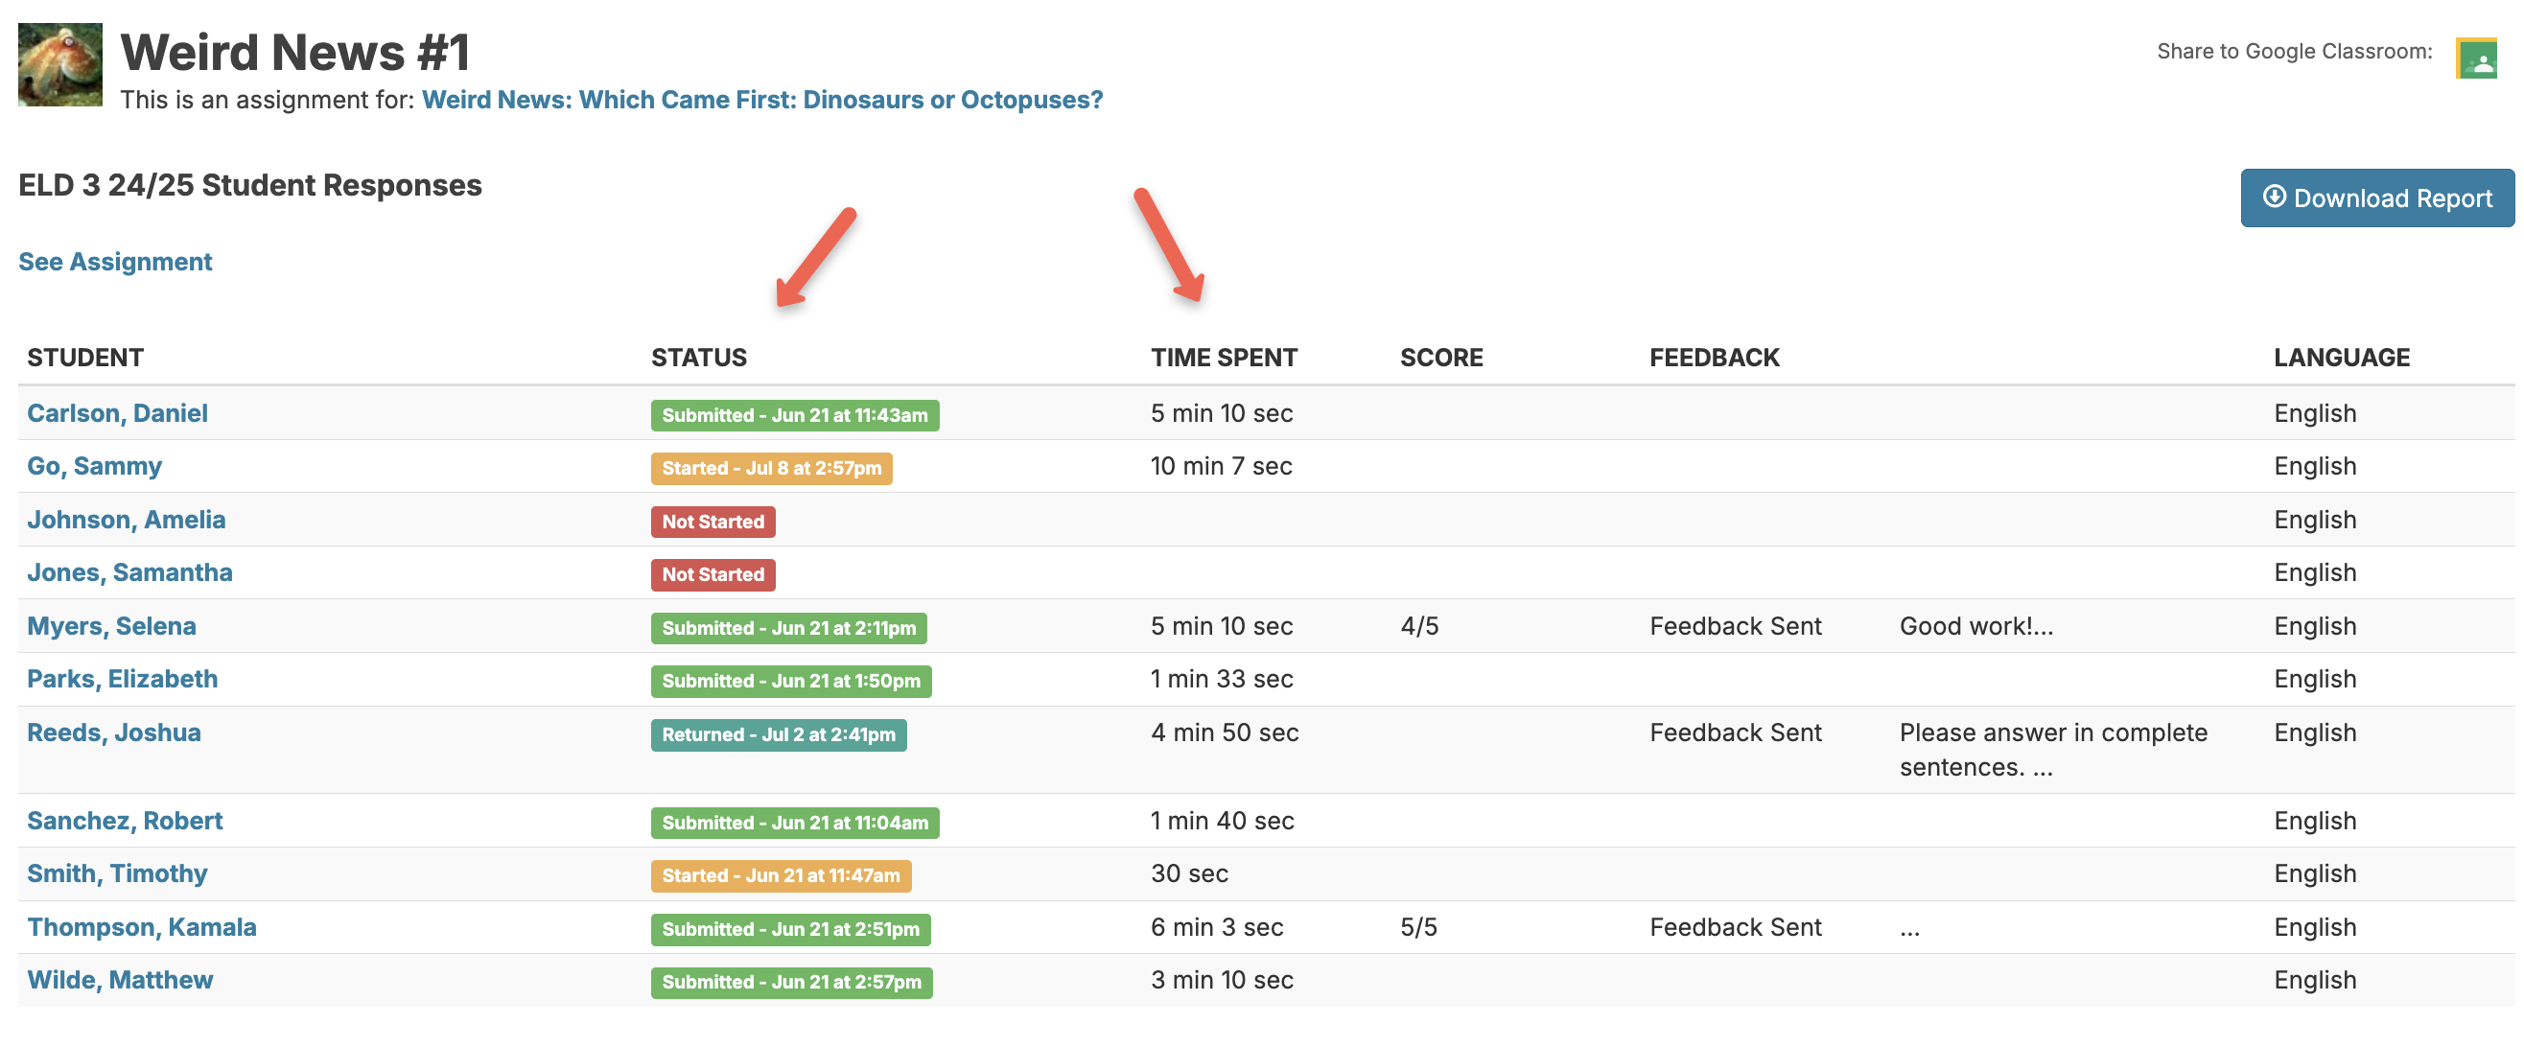Click the STATUS column header

pyautogui.click(x=698, y=358)
